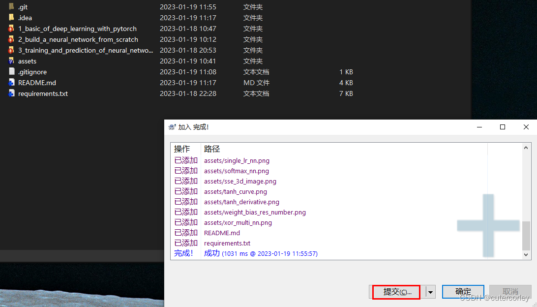Select the requirements.txt file name in Explorer

pyautogui.click(x=43, y=93)
